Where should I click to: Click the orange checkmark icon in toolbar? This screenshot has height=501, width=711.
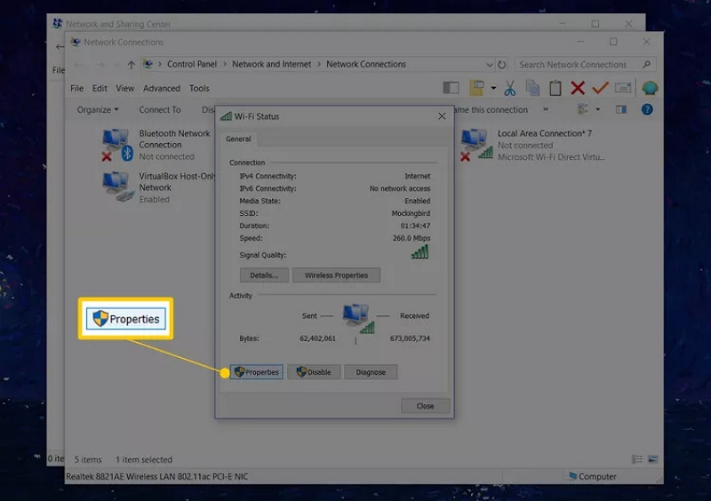pos(600,88)
